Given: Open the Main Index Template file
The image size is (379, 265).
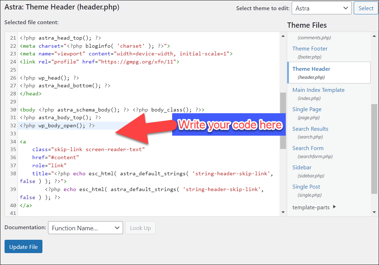Looking at the screenshot, I should 318,90.
